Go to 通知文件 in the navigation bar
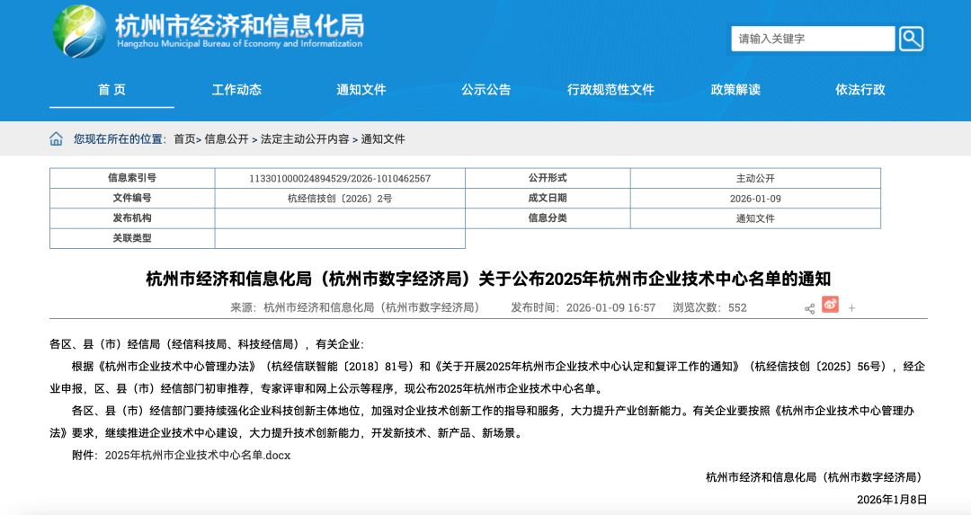 (361, 90)
